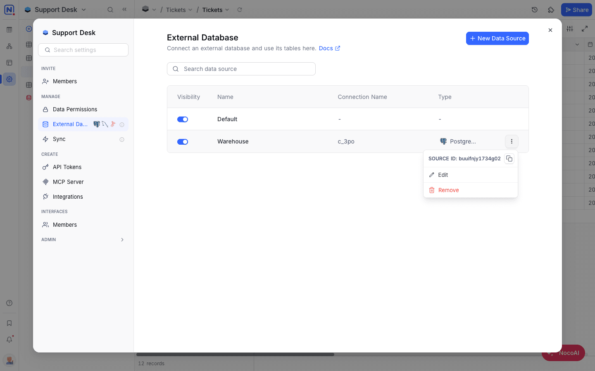
Task: Click the info icon next to Sync
Action: (x=122, y=139)
